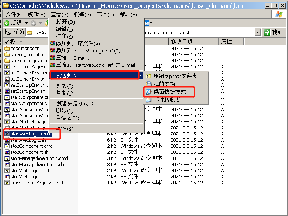Select 添加到压缩文件(A)... context entry
The width and height of the screenshot is (288, 216).
tap(97, 43)
